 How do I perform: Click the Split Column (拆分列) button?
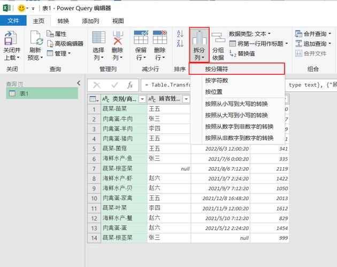199,45
